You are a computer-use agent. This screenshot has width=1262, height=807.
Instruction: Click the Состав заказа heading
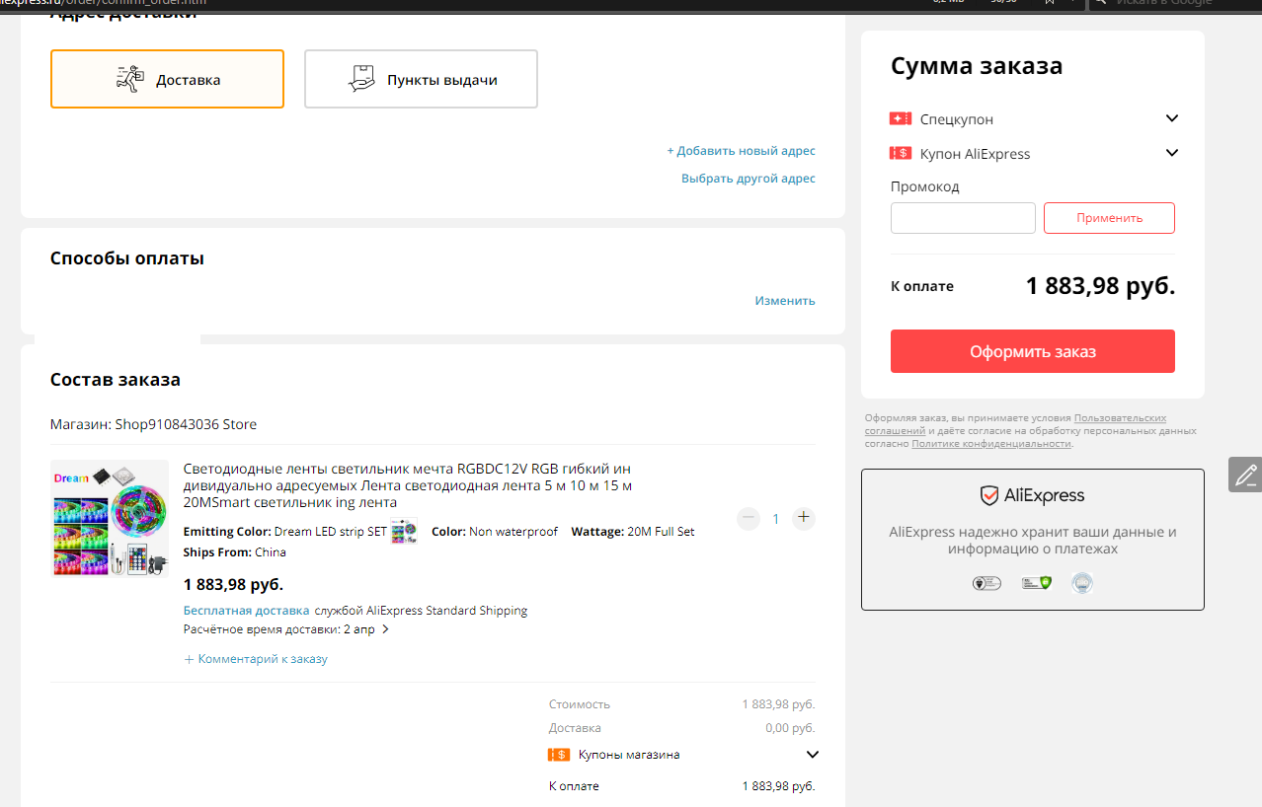[x=116, y=380]
